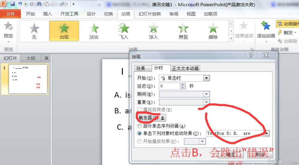Select the 淡出 (Fade) animation effect
This screenshot has height=165, width=299.
pos(94,31)
